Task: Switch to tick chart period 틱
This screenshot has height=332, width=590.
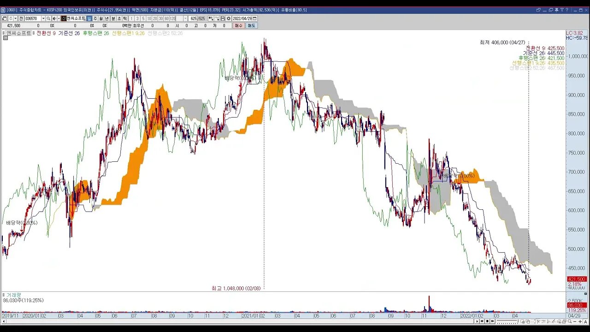Action: click(124, 18)
